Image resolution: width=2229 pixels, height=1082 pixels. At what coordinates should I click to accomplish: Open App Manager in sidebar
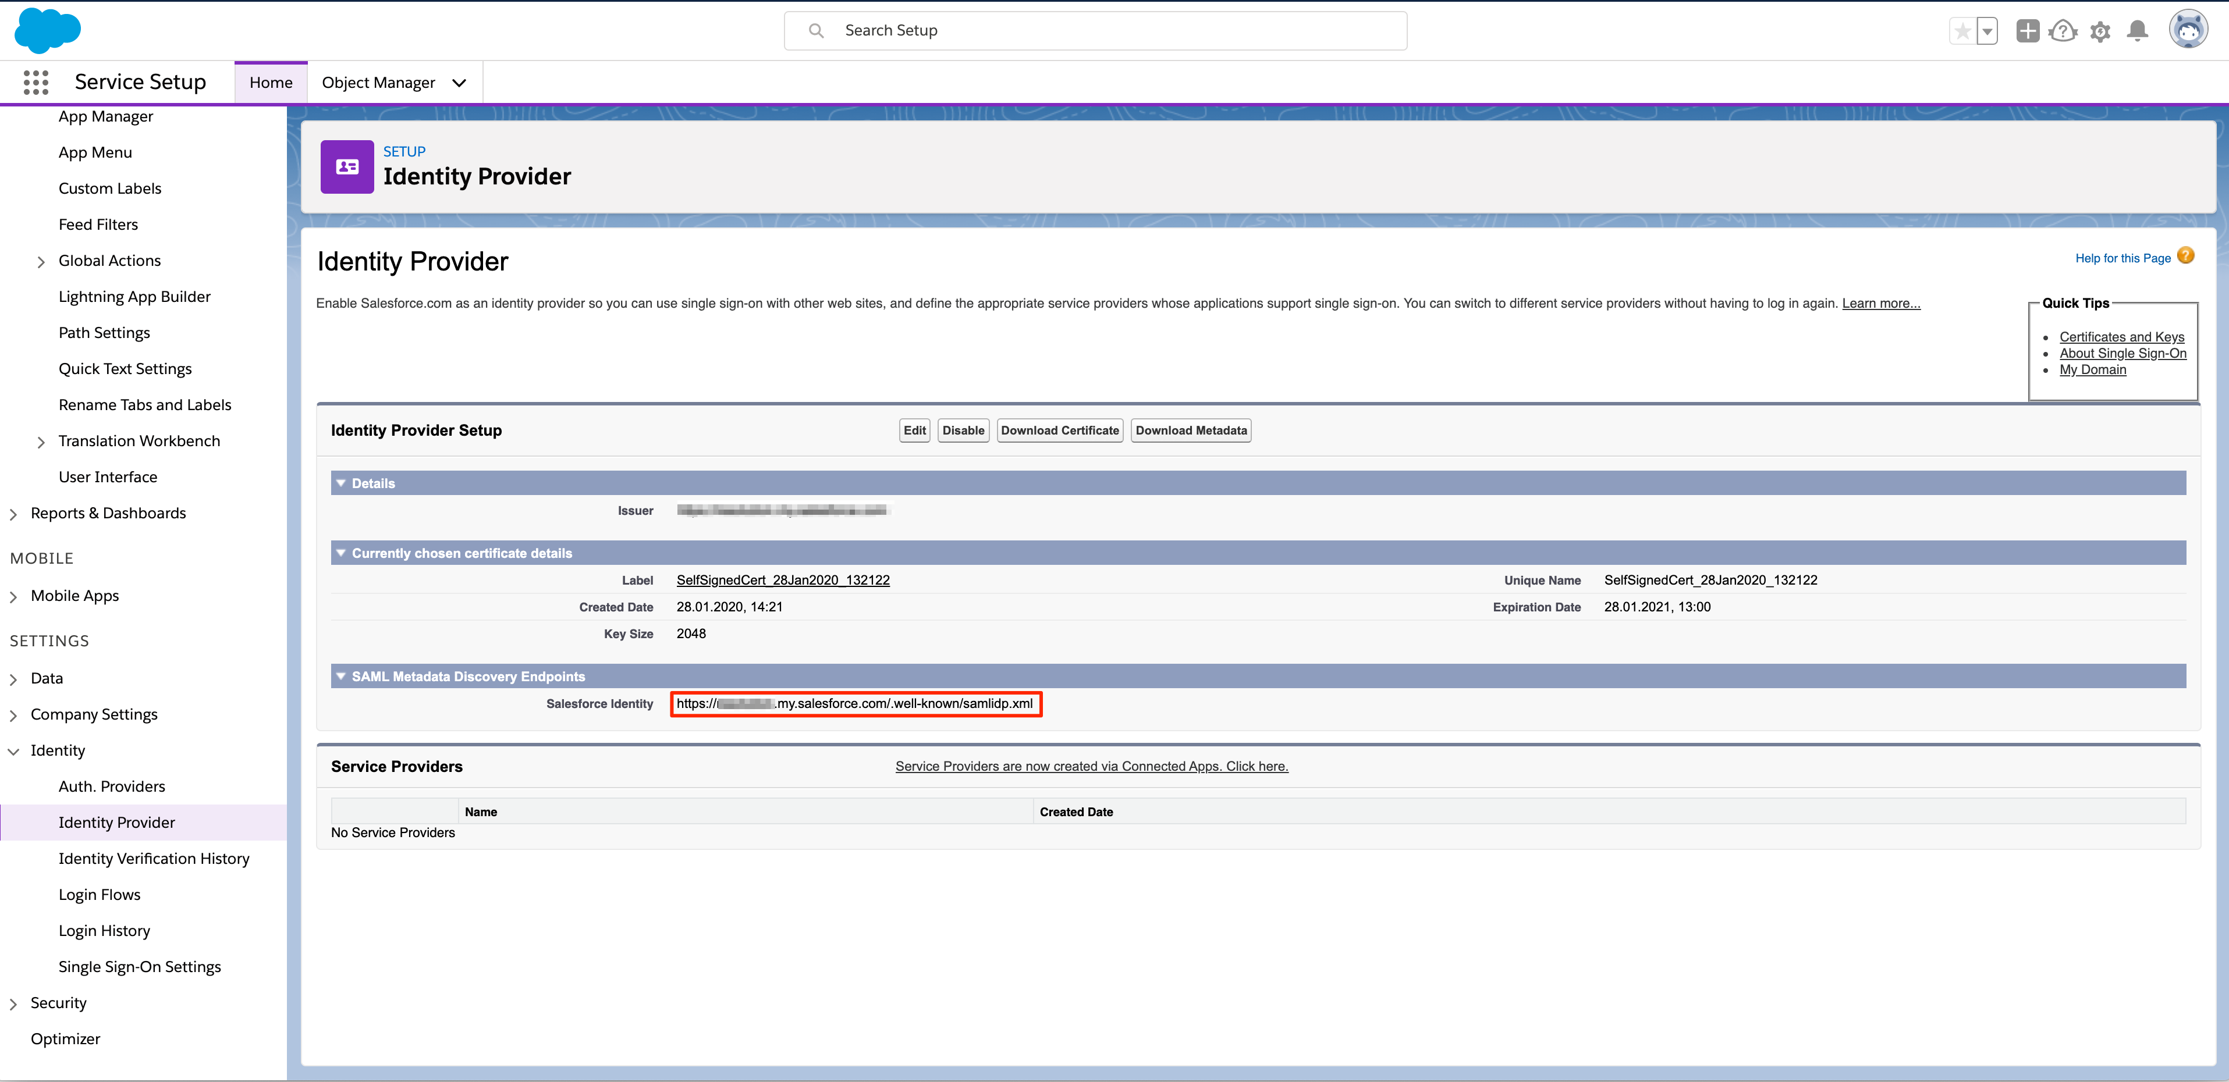point(105,116)
